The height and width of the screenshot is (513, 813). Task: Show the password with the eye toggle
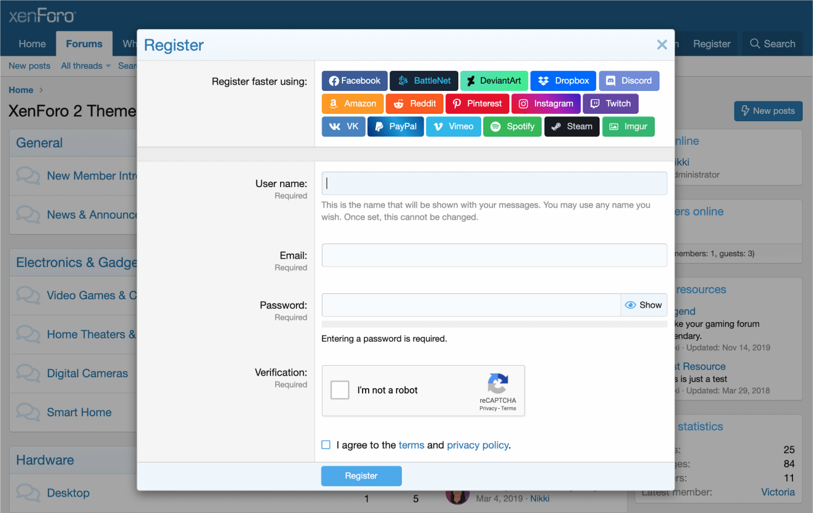pos(644,305)
